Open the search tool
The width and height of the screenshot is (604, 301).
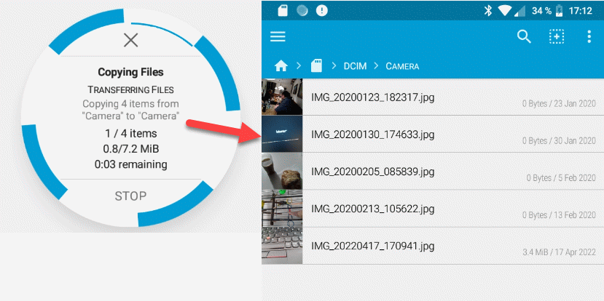pos(524,36)
